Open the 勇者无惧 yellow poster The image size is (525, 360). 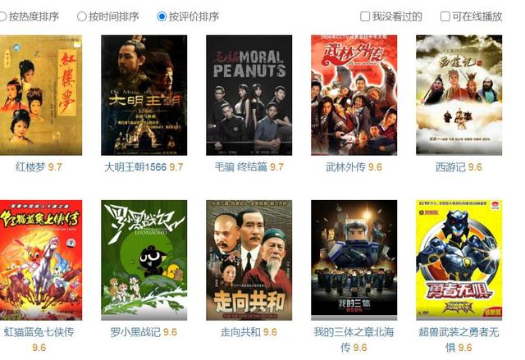[459, 260]
